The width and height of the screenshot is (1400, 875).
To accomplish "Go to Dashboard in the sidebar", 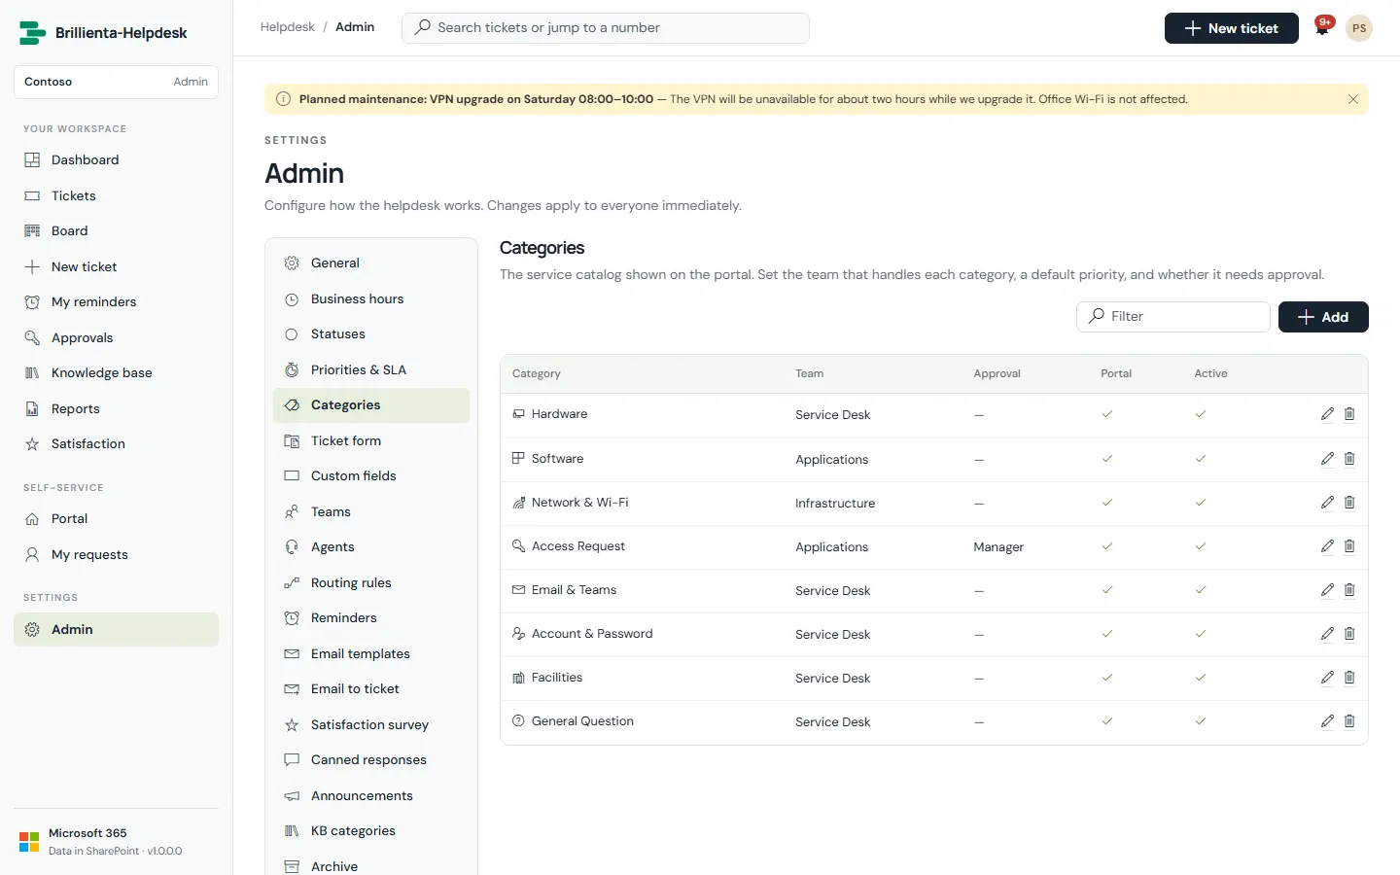I will [x=116, y=160].
